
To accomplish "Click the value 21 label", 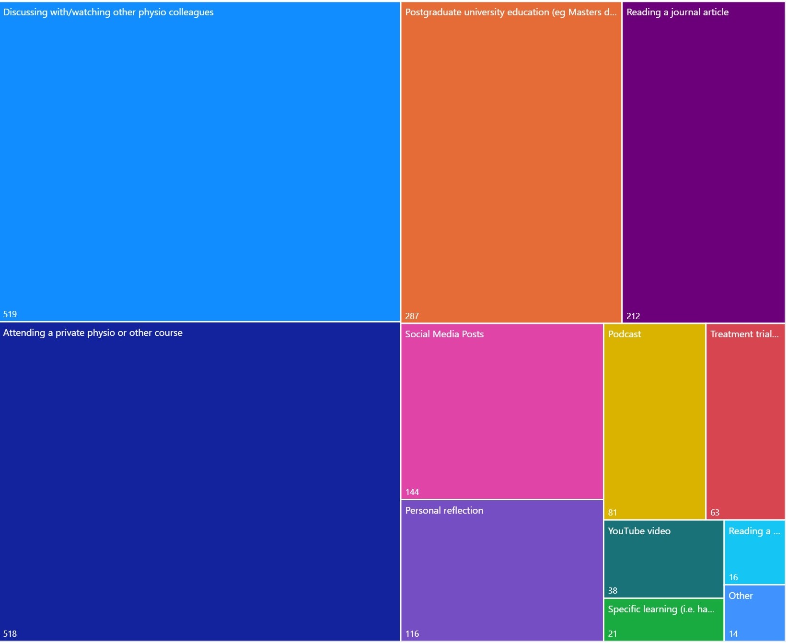I will pos(613,634).
